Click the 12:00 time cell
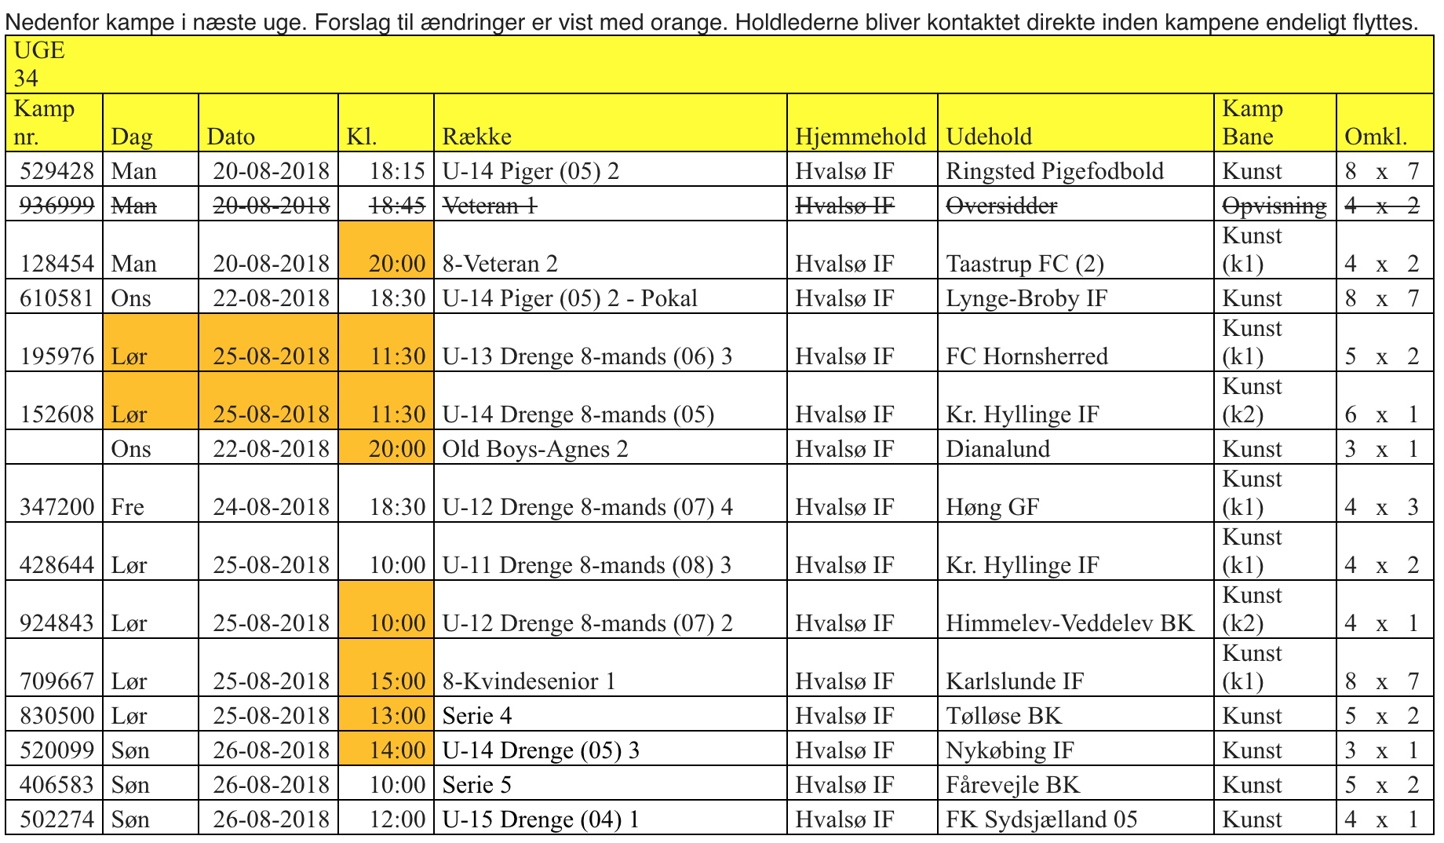This screenshot has width=1444, height=843. [386, 818]
